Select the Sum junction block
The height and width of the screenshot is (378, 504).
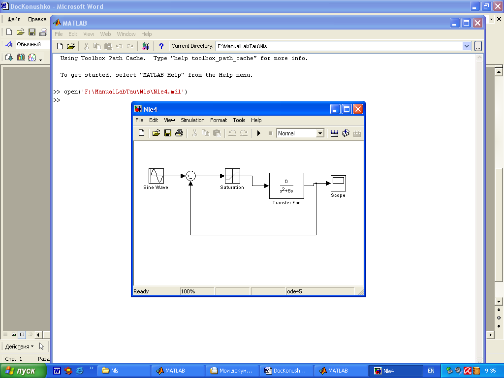[190, 176]
